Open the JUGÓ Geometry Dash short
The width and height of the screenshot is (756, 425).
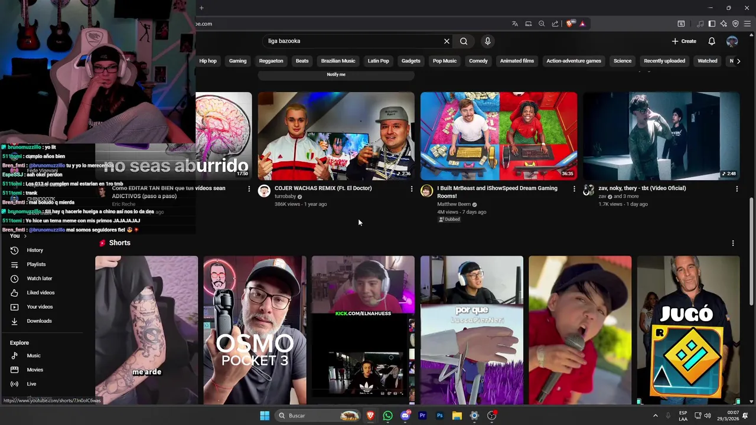click(688, 330)
